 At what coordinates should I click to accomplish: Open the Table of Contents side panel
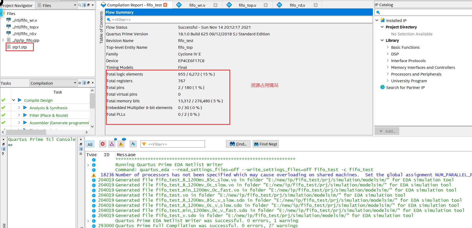click(101, 28)
